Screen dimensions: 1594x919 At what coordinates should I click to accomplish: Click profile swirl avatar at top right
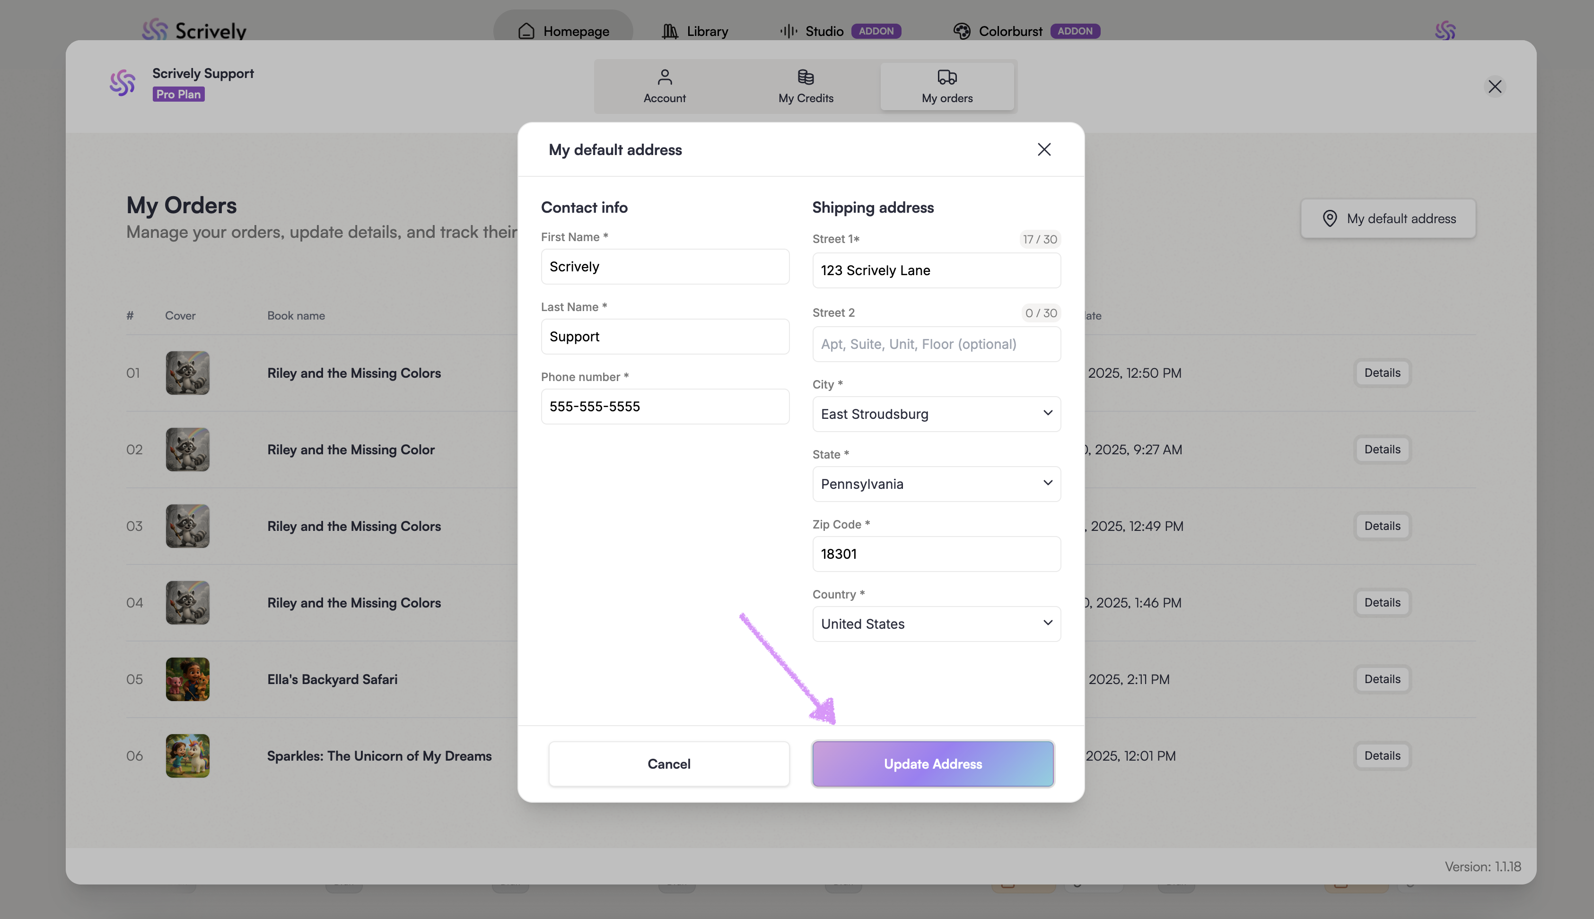[1445, 30]
